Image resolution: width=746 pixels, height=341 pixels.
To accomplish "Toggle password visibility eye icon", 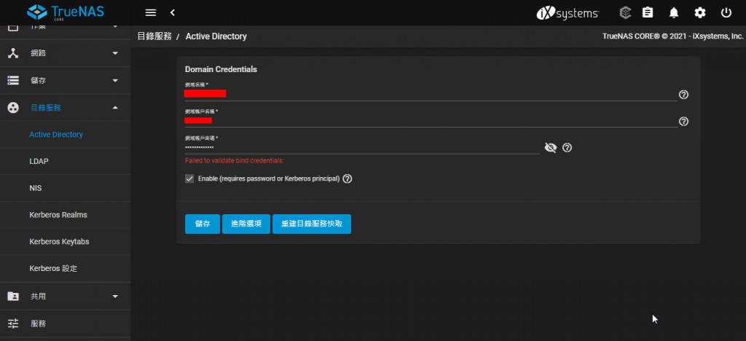I will (x=551, y=148).
